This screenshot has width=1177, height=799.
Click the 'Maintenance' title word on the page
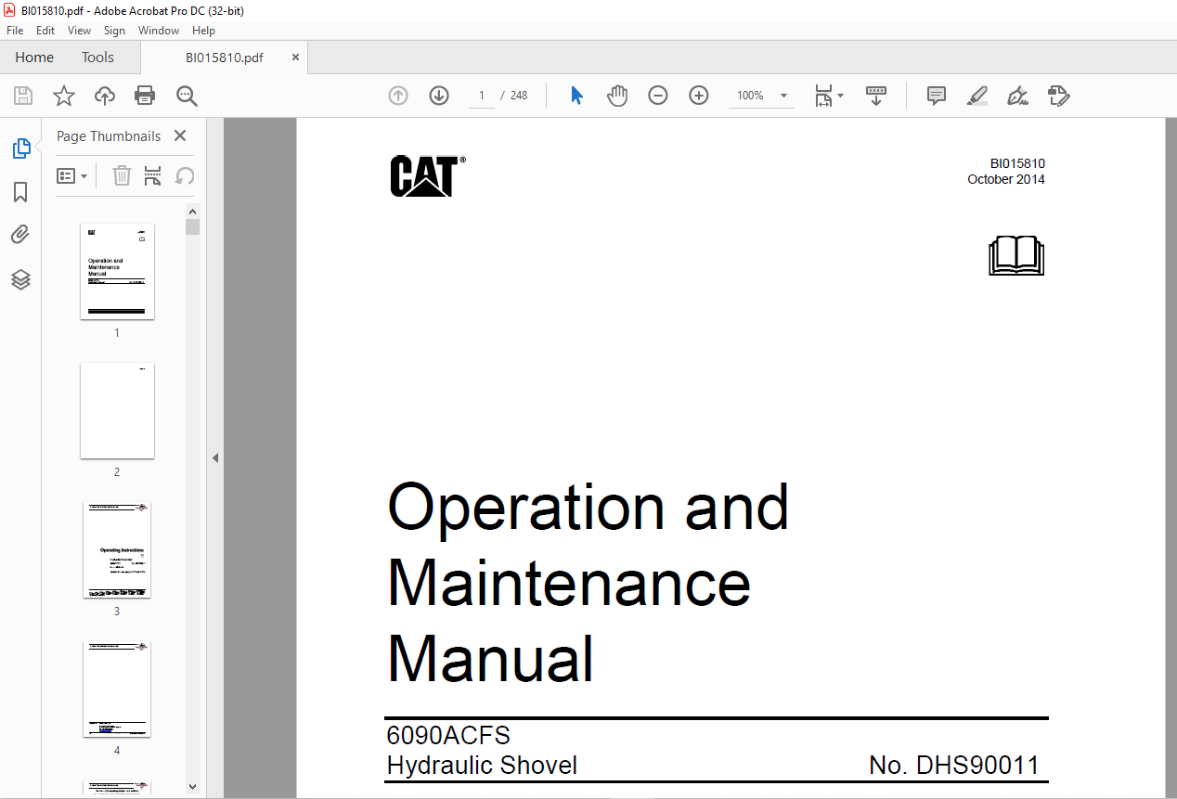pos(569,583)
